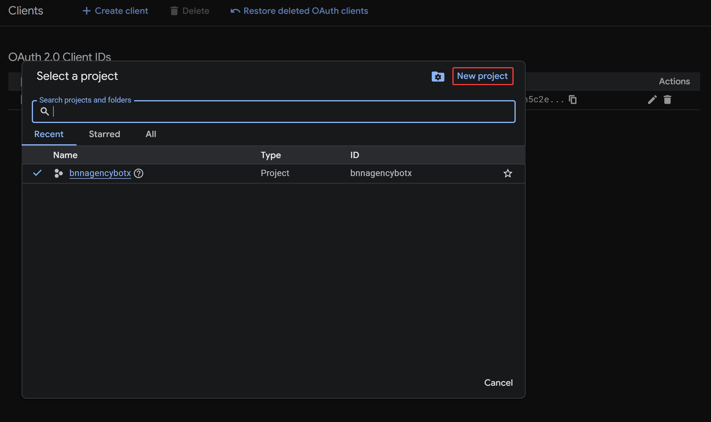Click the Name column header
The image size is (711, 422).
65,155
